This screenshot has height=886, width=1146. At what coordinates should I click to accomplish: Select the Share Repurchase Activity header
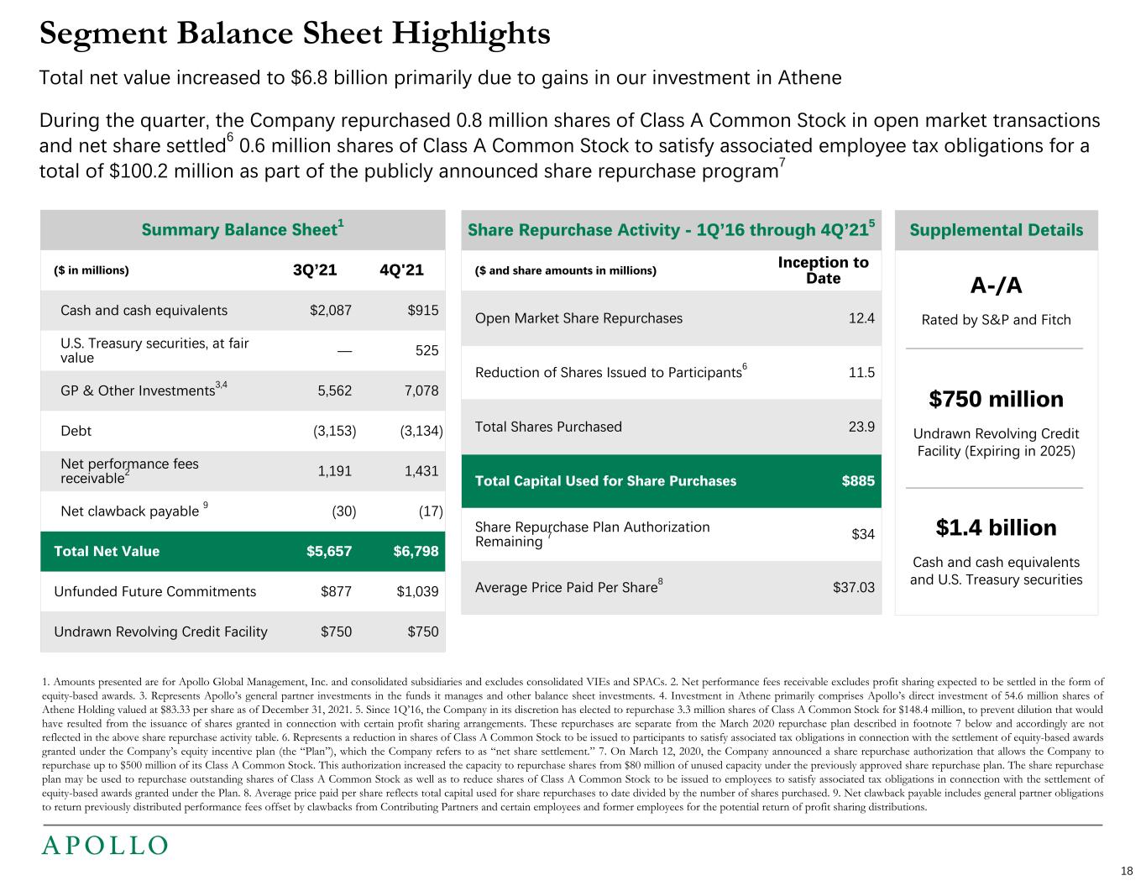tap(672, 230)
